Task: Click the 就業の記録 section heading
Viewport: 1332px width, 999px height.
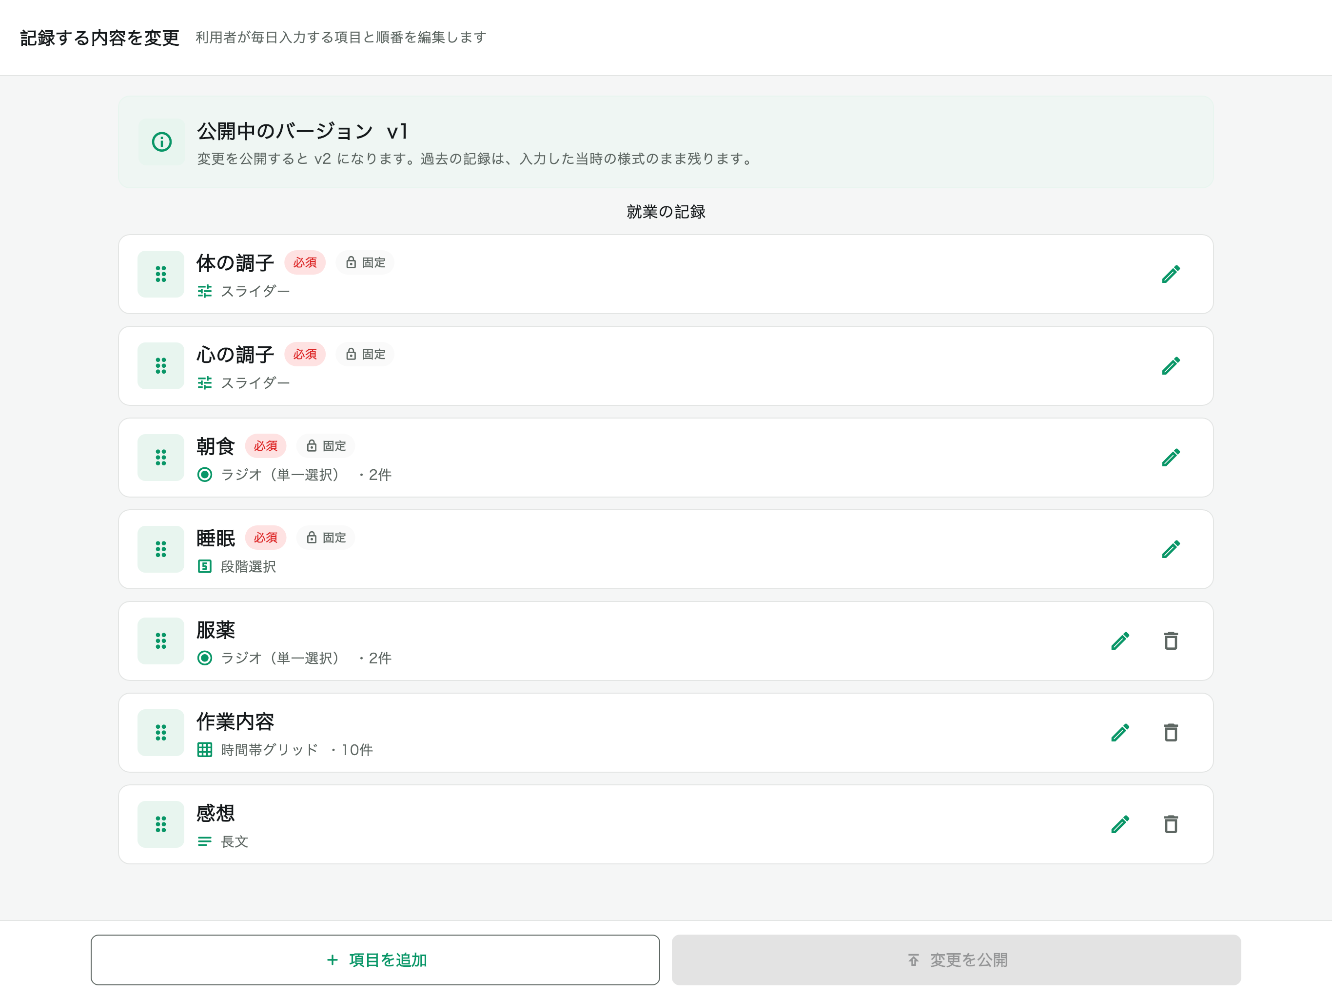Action: coord(666,212)
